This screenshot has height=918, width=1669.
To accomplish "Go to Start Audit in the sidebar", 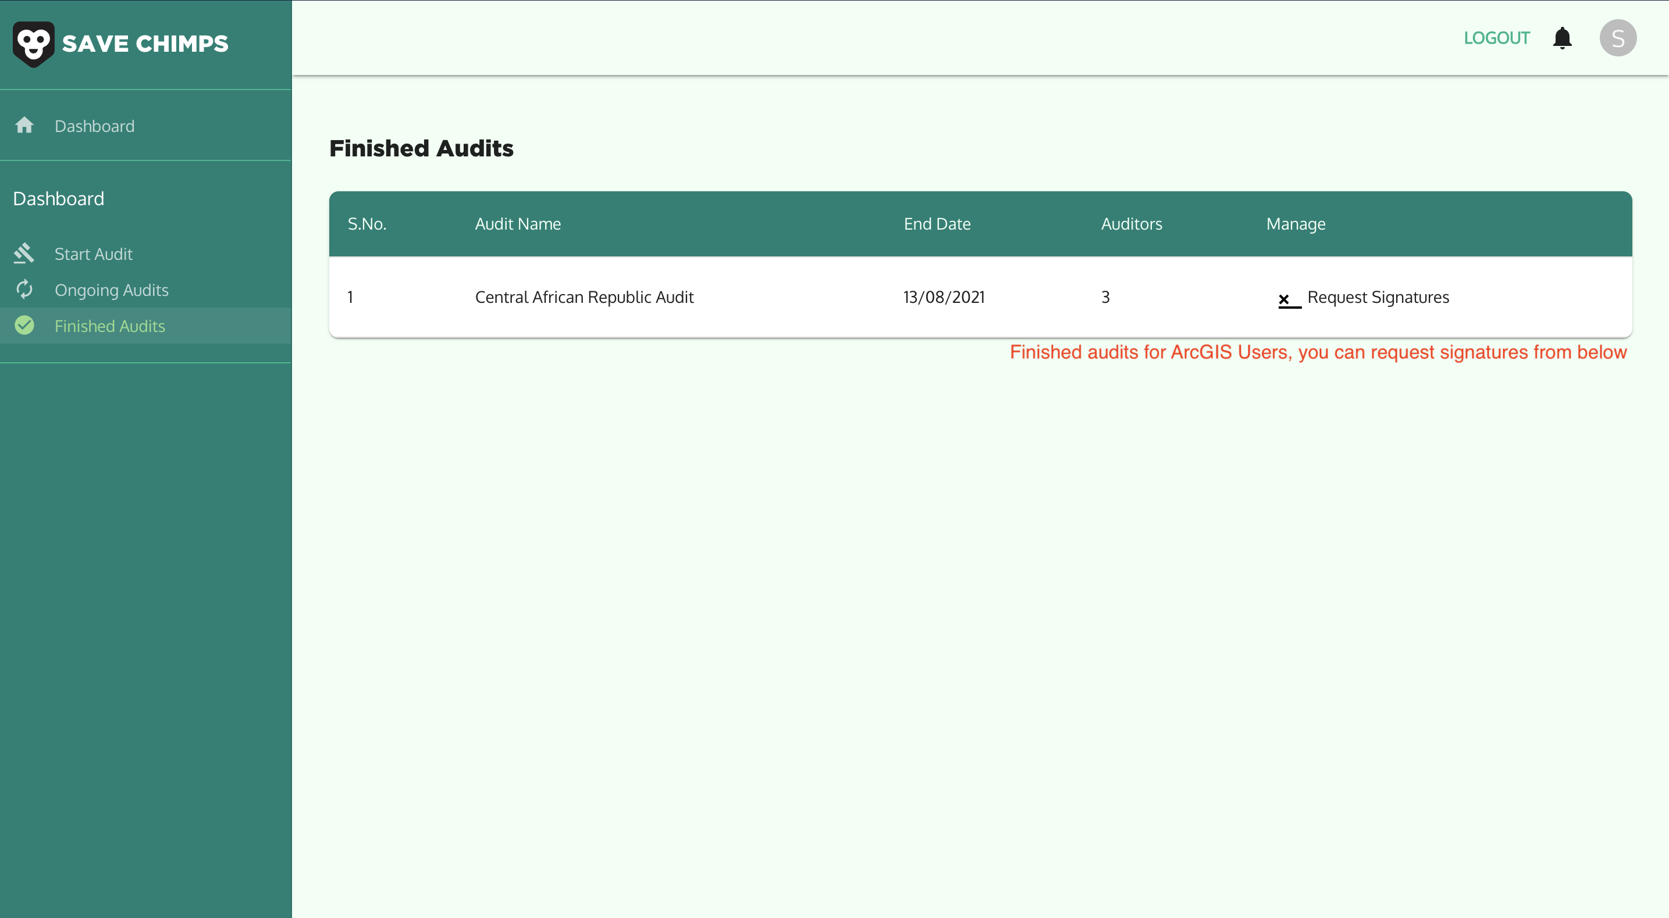I will pos(93,254).
